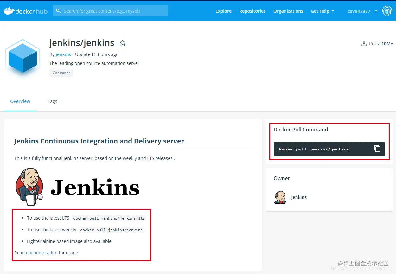Image resolution: width=396 pixels, height=274 pixels.
Task: Go to Organizations
Action: pos(288,11)
